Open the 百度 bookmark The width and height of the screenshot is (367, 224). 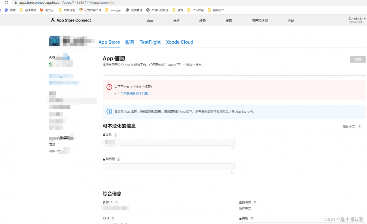coord(10,10)
